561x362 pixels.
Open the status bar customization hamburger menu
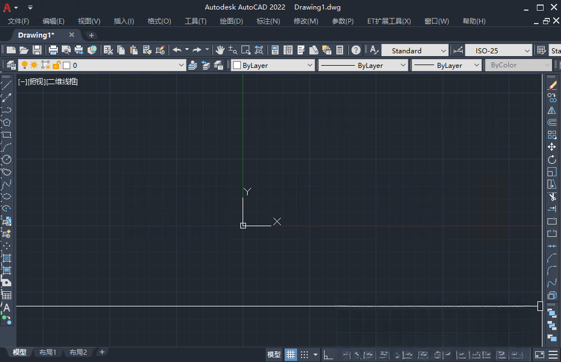point(553,355)
